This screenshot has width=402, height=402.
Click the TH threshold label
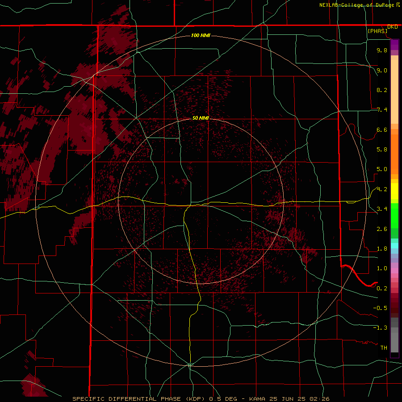(384, 348)
